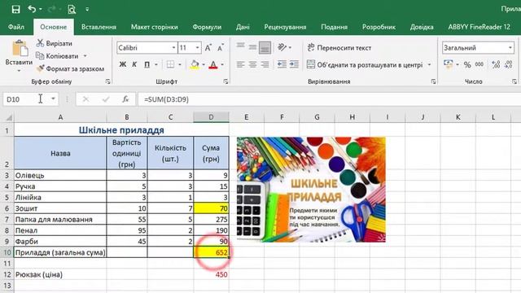
Task: Click the formula bar with =SUM(D3:D9)
Action: [x=329, y=99]
